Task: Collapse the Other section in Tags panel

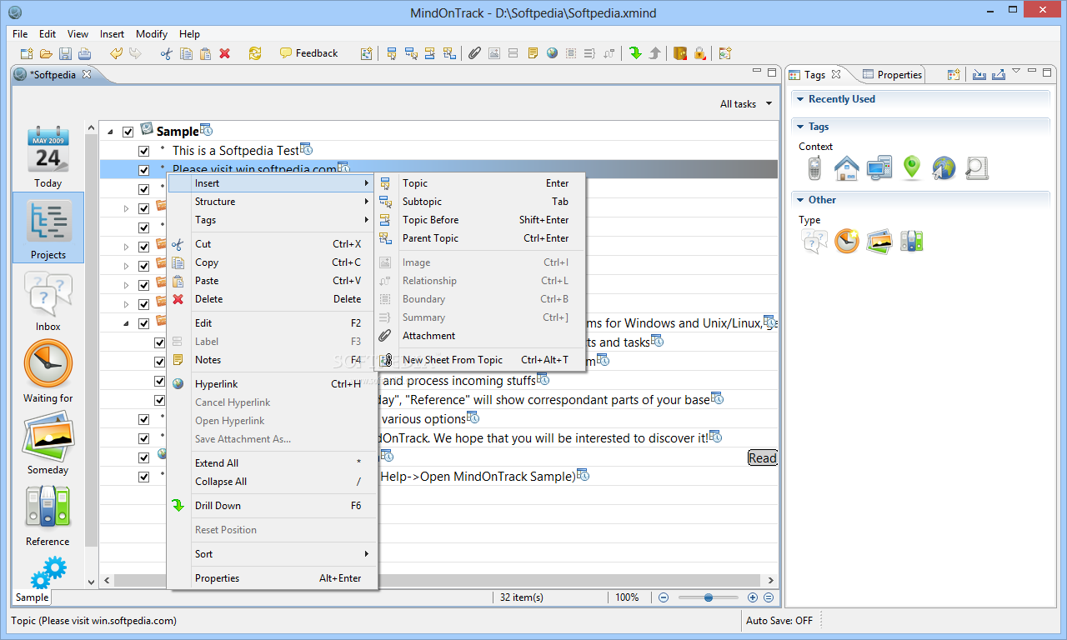Action: point(799,200)
